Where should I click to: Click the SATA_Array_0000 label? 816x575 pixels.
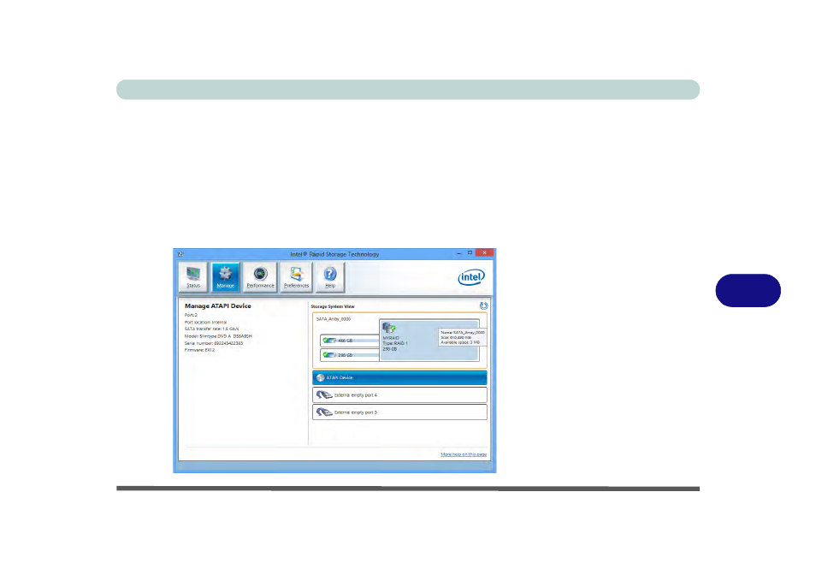pyautogui.click(x=334, y=319)
